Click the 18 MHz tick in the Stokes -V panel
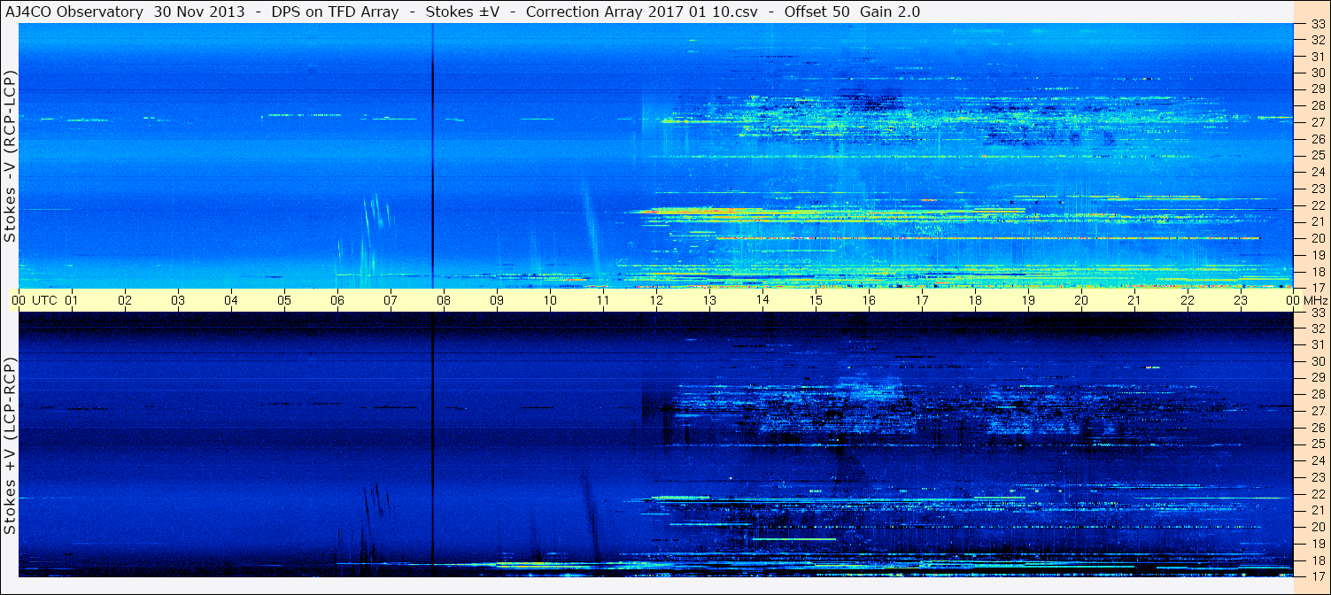This screenshot has height=595, width=1331. tap(1318, 272)
